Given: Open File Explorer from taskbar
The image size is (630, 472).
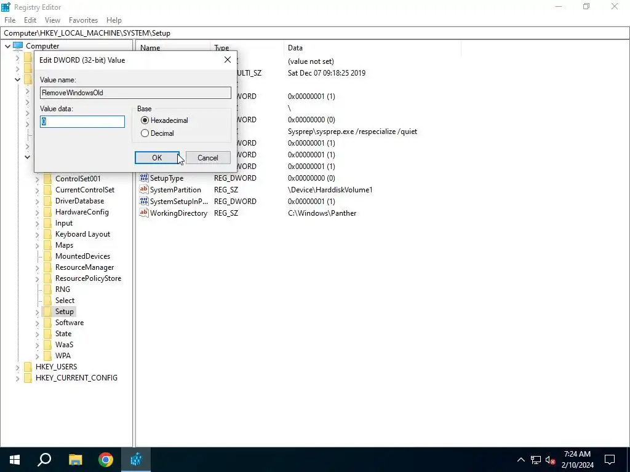Looking at the screenshot, I should [75, 460].
